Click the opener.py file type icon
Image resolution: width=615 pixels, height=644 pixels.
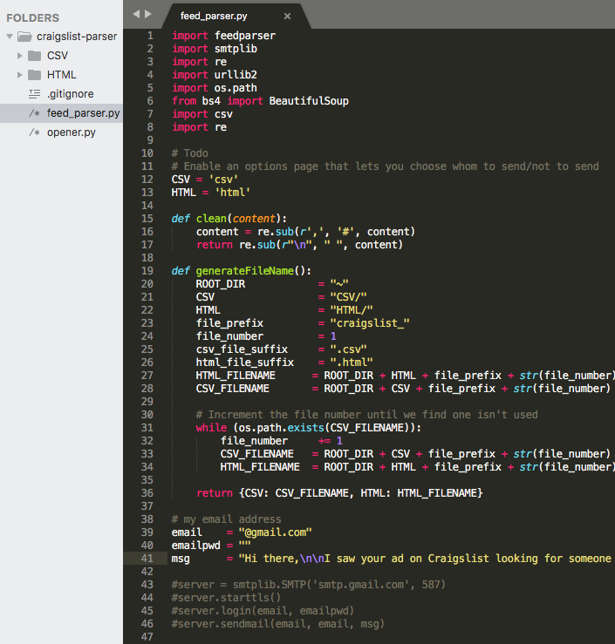[34, 132]
